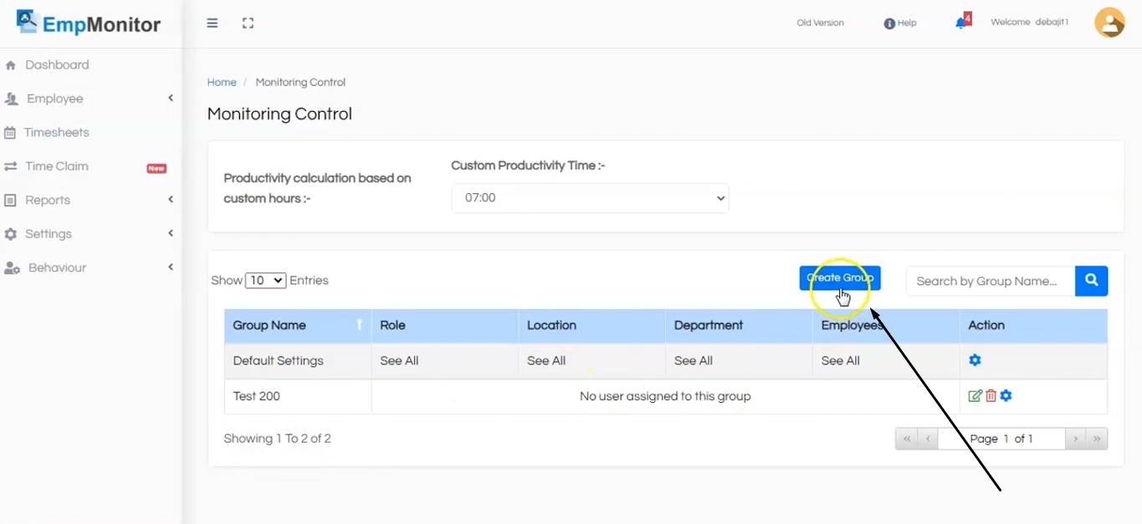The image size is (1142, 524).
Task: Open the Show entries count dropdown
Action: click(x=266, y=281)
